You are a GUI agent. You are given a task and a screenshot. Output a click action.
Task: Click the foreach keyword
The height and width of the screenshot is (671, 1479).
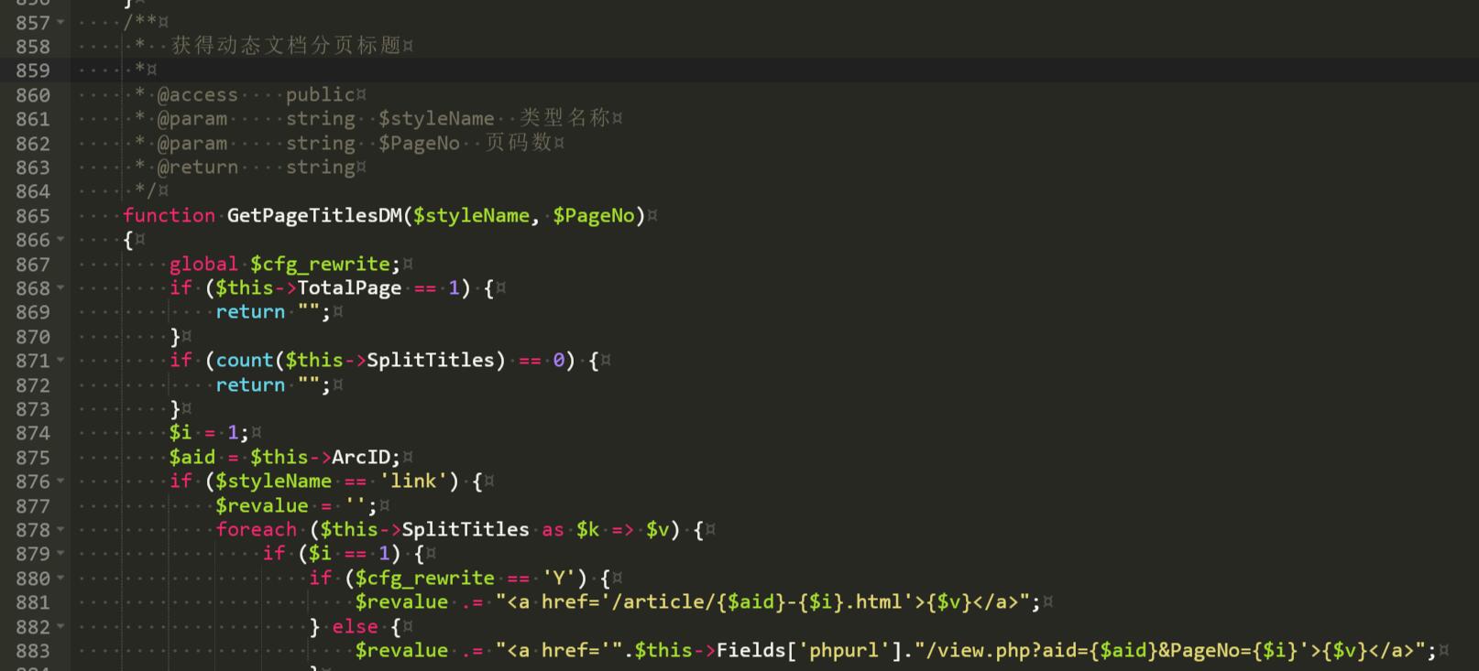[257, 530]
